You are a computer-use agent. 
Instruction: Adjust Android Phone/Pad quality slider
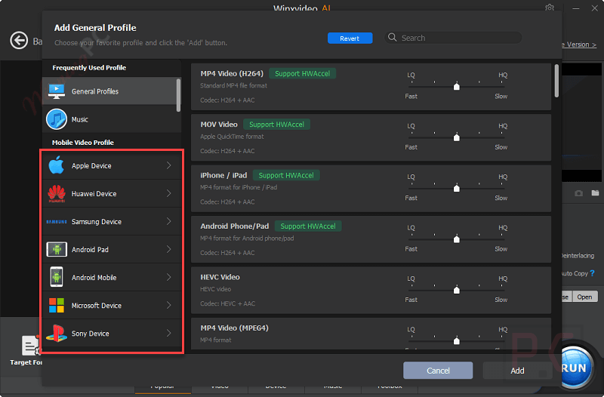(457, 239)
